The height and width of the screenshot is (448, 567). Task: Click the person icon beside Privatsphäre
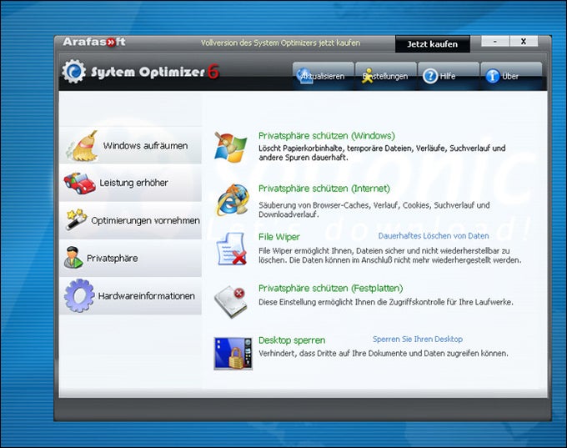coord(73,257)
